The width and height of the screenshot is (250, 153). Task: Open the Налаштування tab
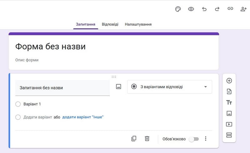[x=138, y=24]
